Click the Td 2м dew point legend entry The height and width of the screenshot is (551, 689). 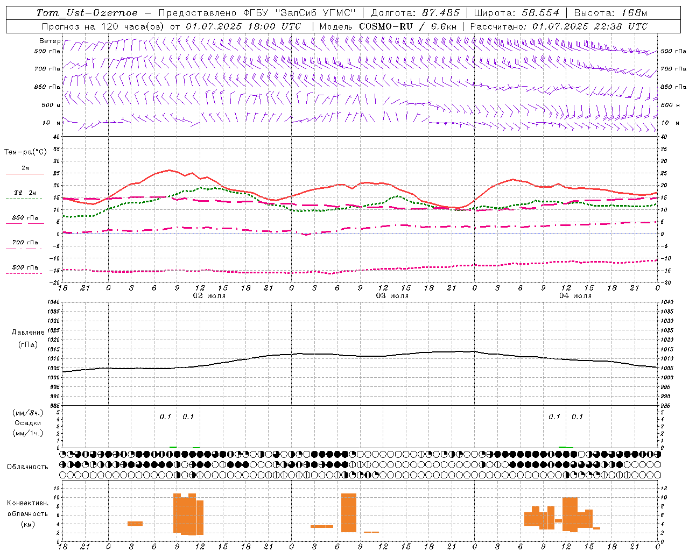pyautogui.click(x=25, y=193)
